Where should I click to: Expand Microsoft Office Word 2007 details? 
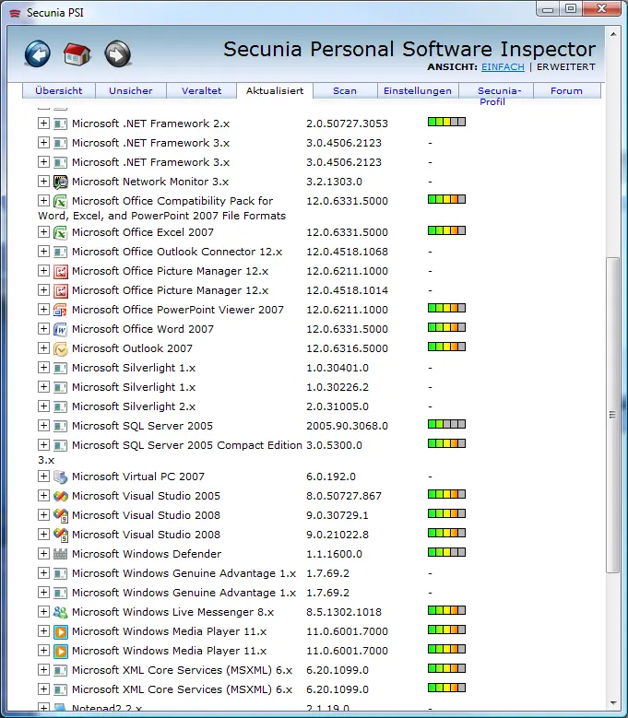click(43, 329)
